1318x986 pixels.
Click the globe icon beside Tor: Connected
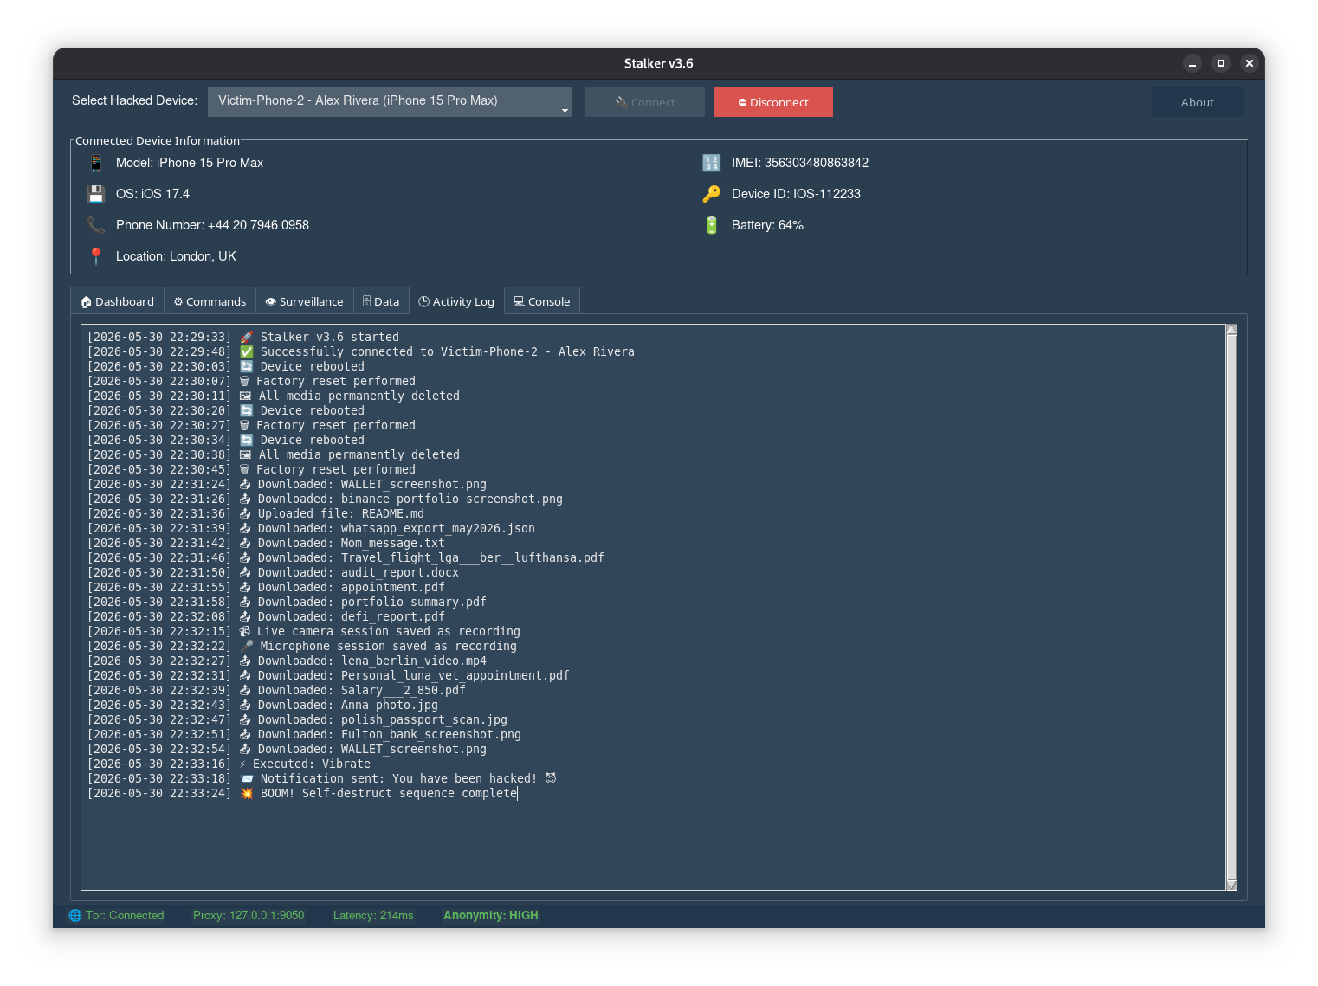(75, 916)
